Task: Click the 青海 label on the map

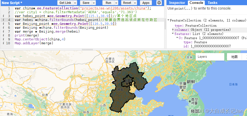Action: coord(10,114)
